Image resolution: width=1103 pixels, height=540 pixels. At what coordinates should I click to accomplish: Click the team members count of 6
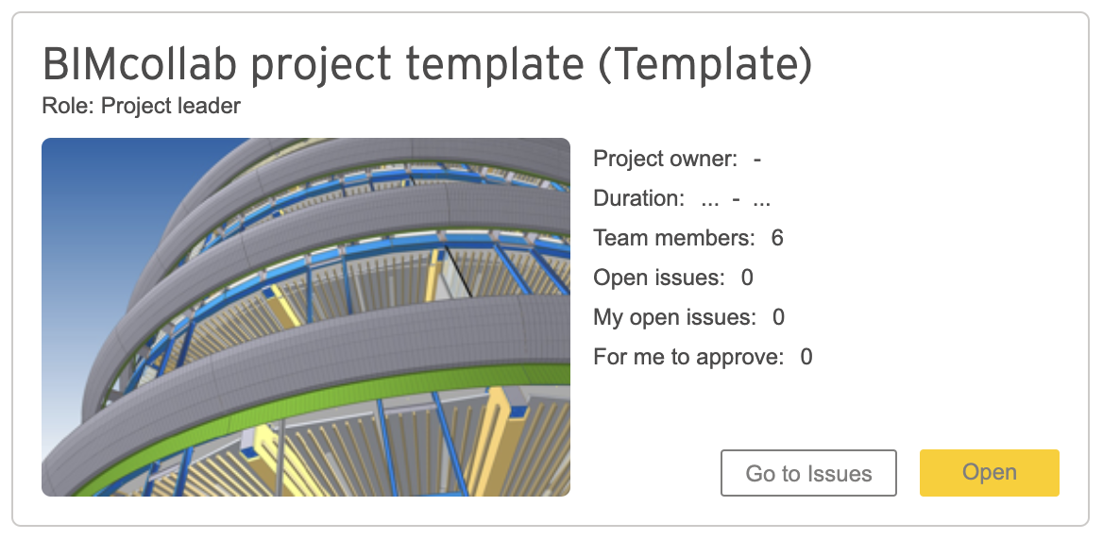coord(776,238)
